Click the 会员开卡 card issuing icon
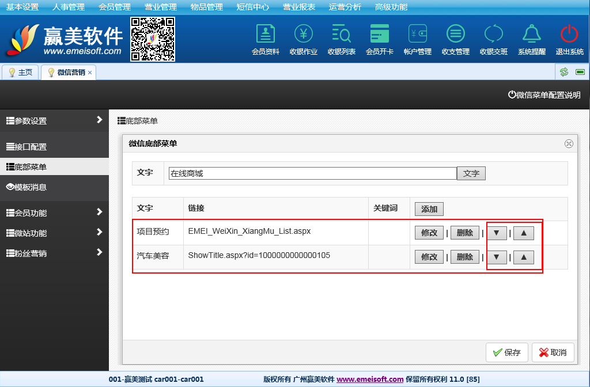The height and width of the screenshot is (387, 590). coord(380,35)
